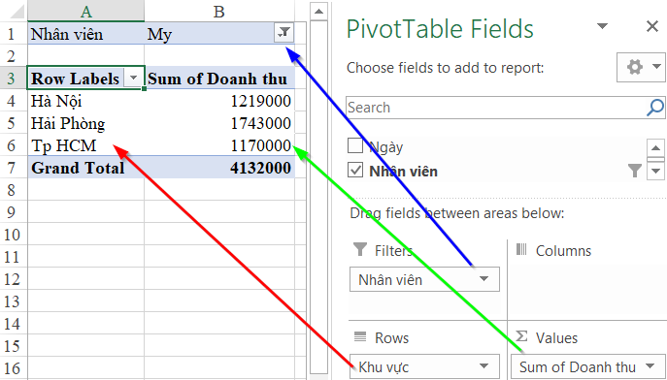Image resolution: width=667 pixels, height=380 pixels.
Task: Click the filter icon in cell B1
Action: click(x=284, y=33)
